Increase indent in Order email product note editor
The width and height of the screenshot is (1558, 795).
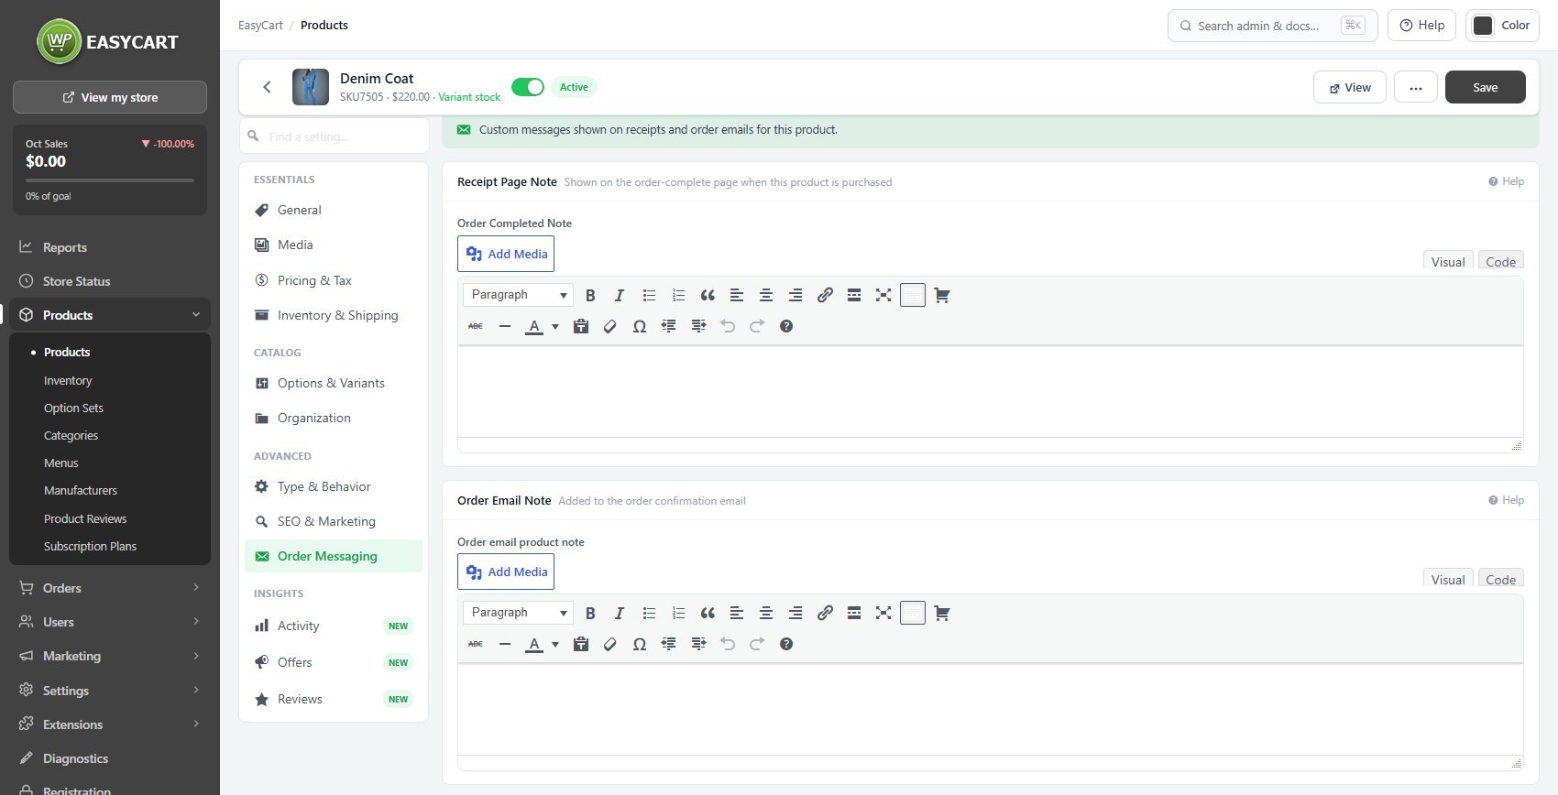(698, 644)
